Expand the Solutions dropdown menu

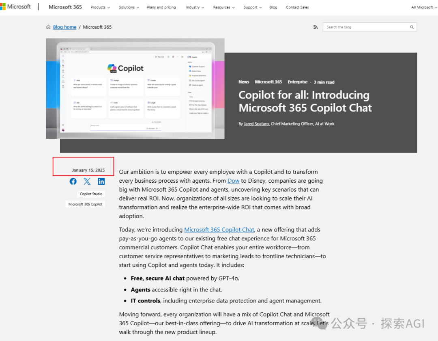(129, 7)
